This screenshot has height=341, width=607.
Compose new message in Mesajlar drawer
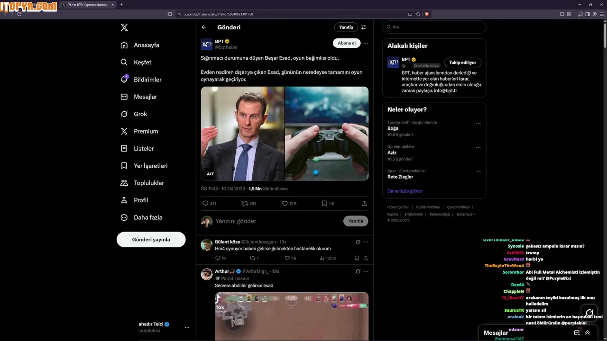pyautogui.click(x=577, y=333)
